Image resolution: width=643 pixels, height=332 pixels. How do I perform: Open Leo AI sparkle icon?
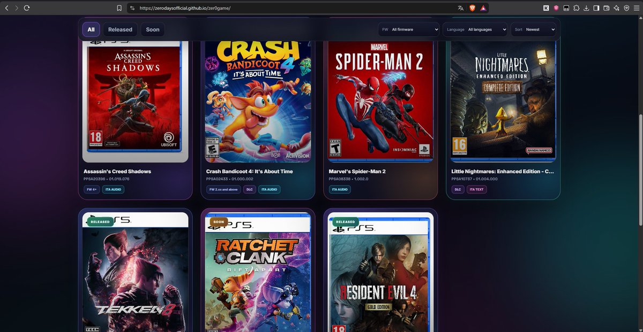(617, 8)
